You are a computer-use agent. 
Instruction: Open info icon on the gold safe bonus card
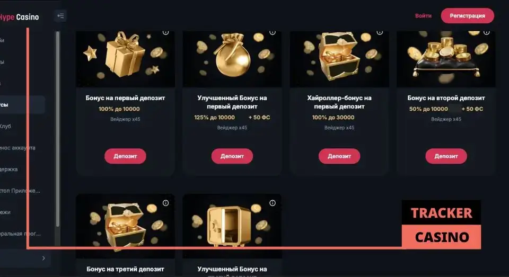point(273,203)
